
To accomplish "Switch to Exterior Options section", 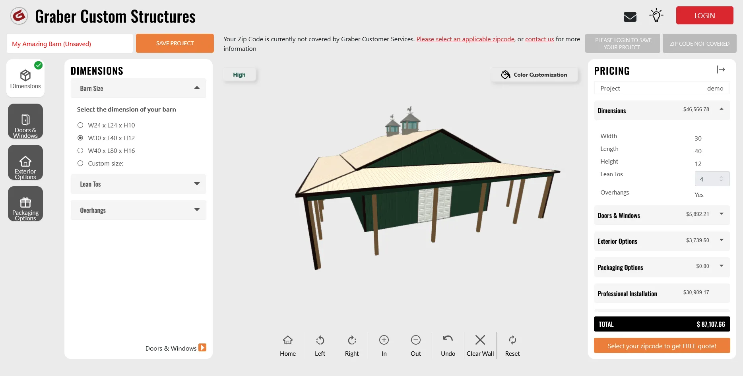I will click(x=25, y=163).
